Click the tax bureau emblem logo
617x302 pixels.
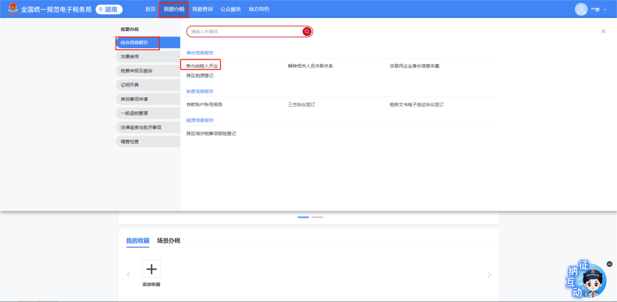tap(13, 9)
